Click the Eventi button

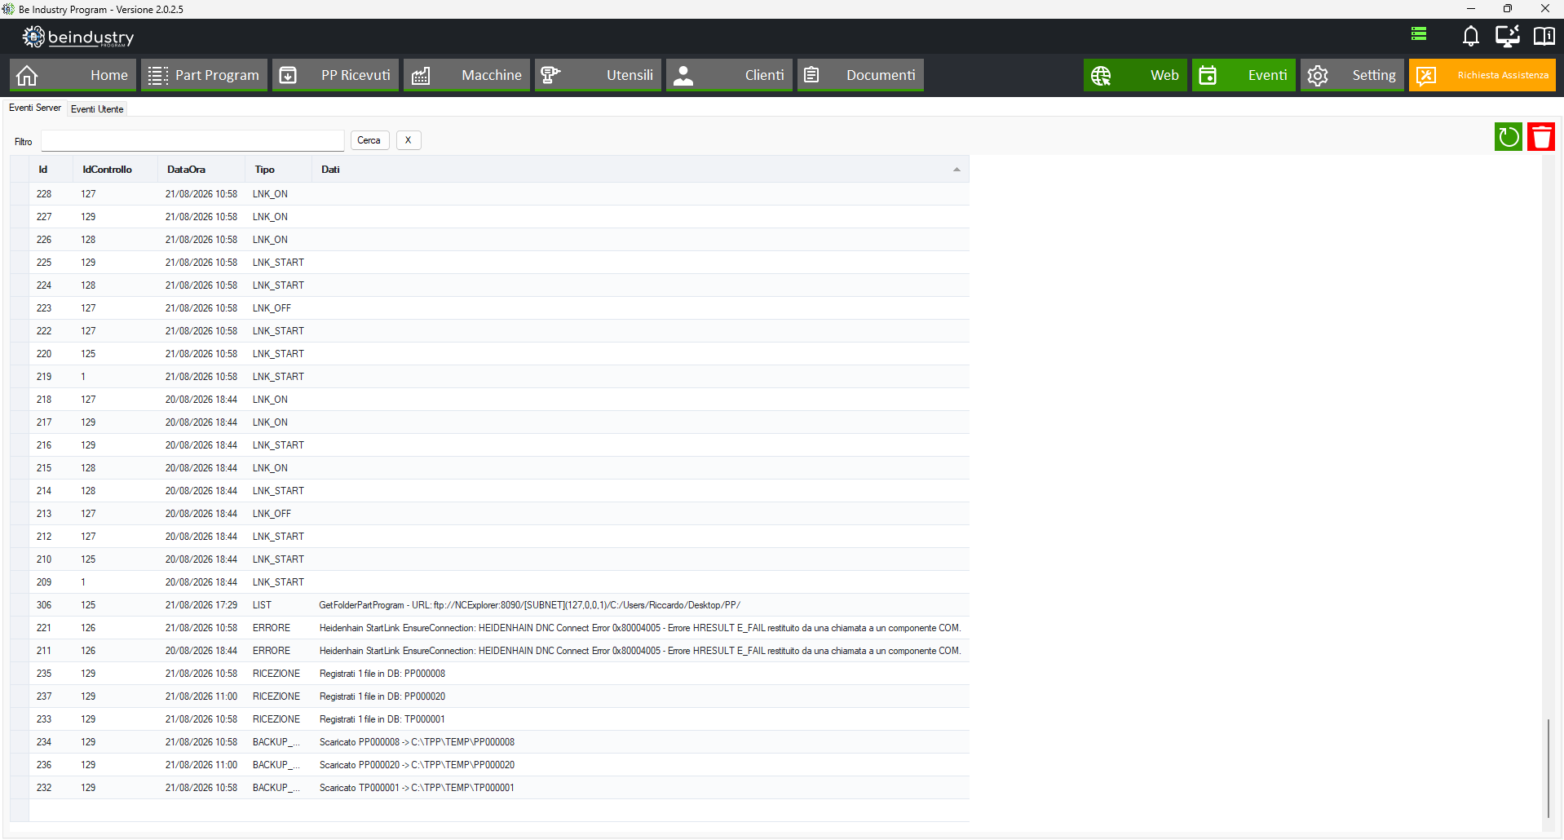pos(1244,75)
